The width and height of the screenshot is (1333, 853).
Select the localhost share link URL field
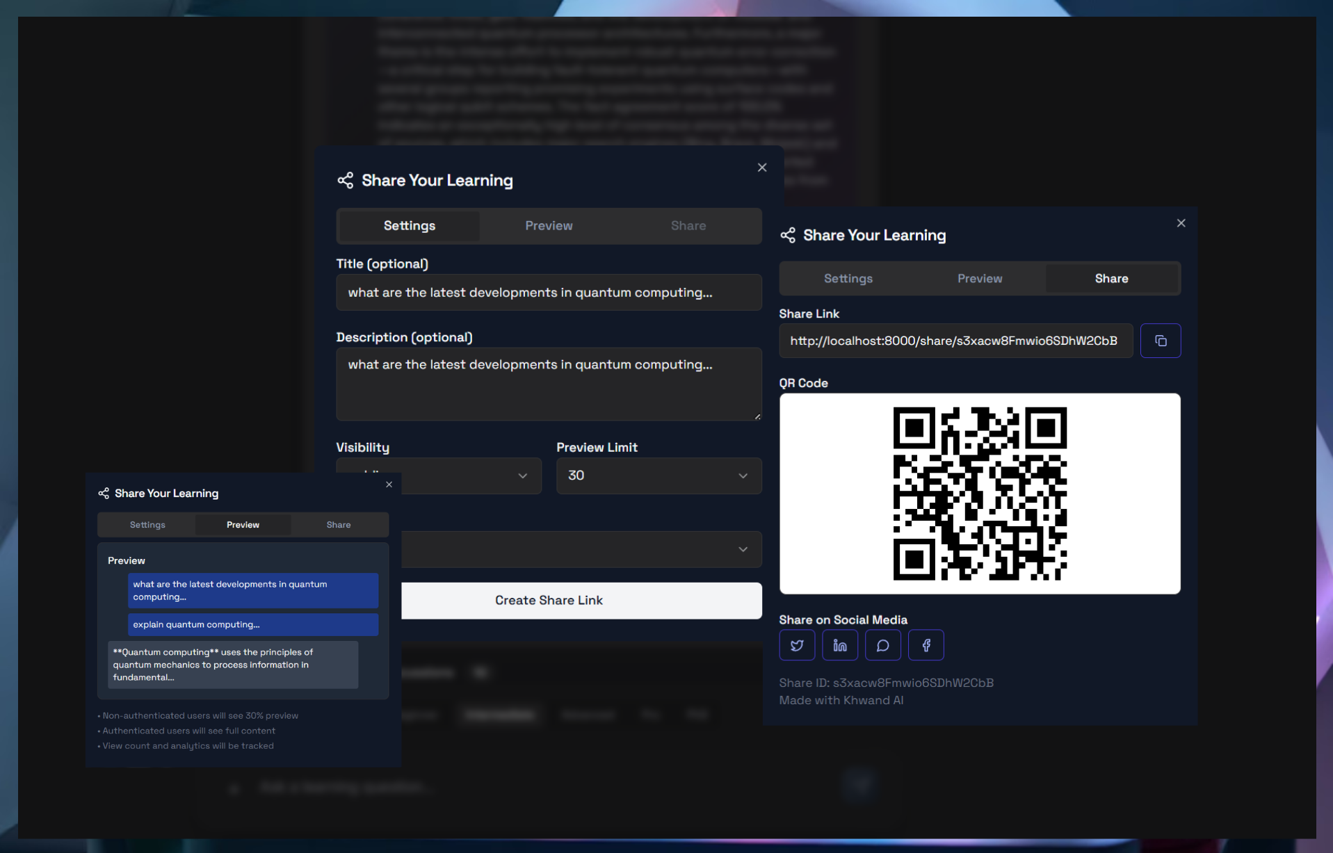tap(955, 341)
